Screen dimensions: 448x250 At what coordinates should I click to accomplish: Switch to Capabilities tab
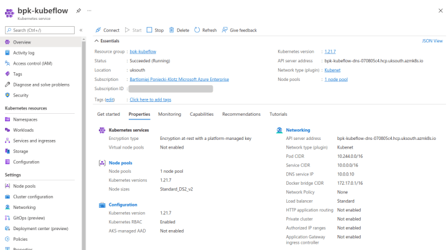(x=202, y=114)
